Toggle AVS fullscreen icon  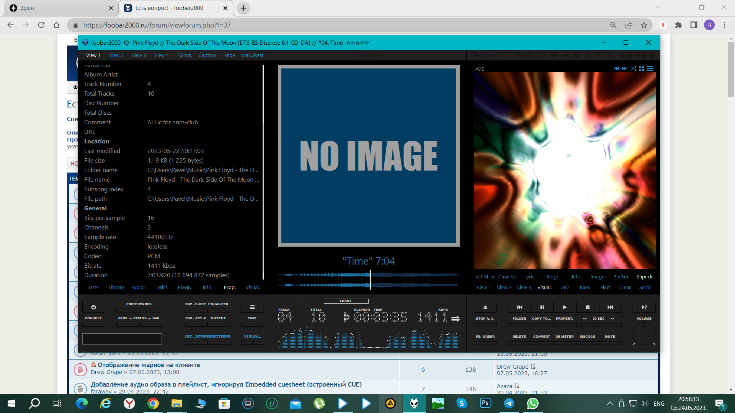point(642,68)
